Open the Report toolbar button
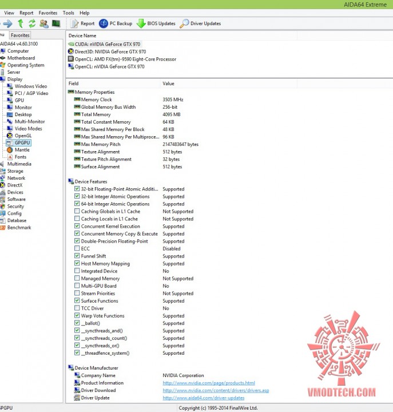393x412 pixels. click(x=83, y=23)
